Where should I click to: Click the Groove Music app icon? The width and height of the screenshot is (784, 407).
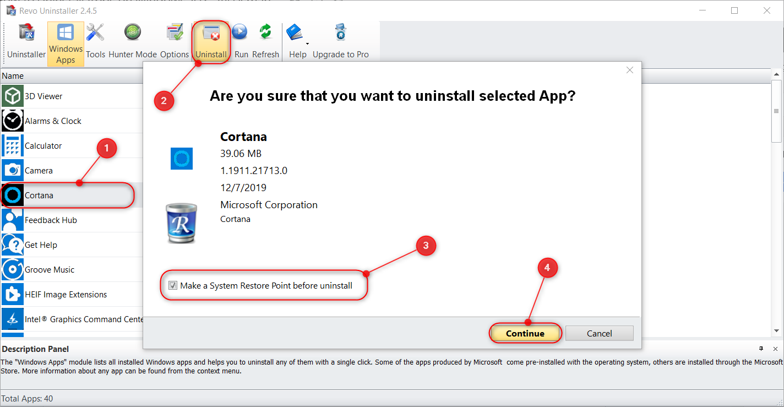12,269
